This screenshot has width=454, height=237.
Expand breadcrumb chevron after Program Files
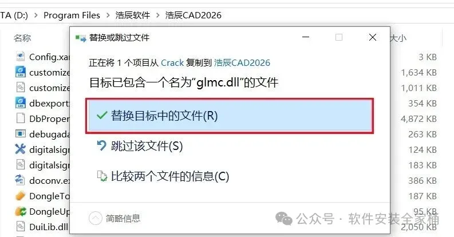click(x=108, y=15)
